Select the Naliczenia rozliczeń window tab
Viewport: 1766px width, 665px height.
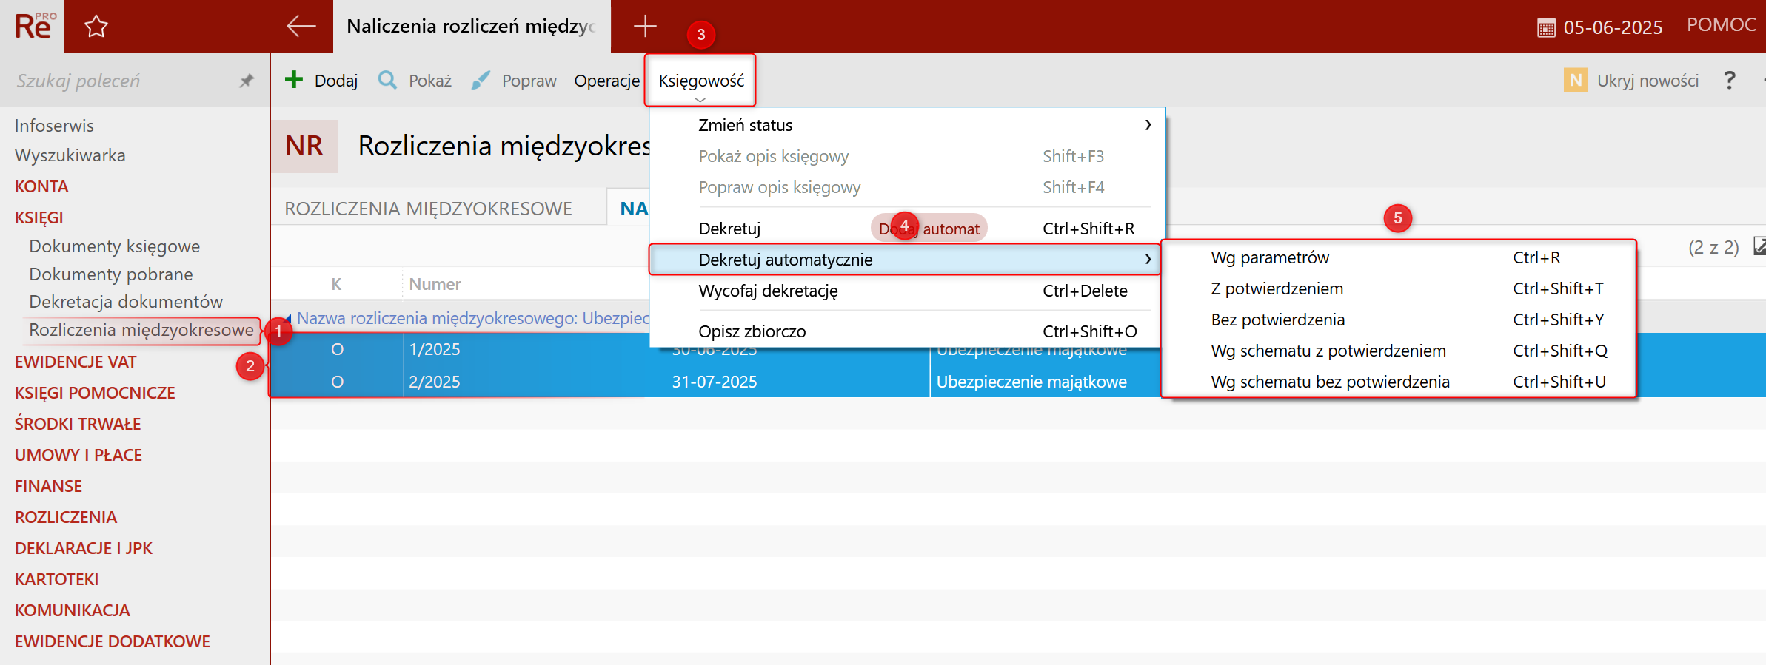click(x=472, y=27)
